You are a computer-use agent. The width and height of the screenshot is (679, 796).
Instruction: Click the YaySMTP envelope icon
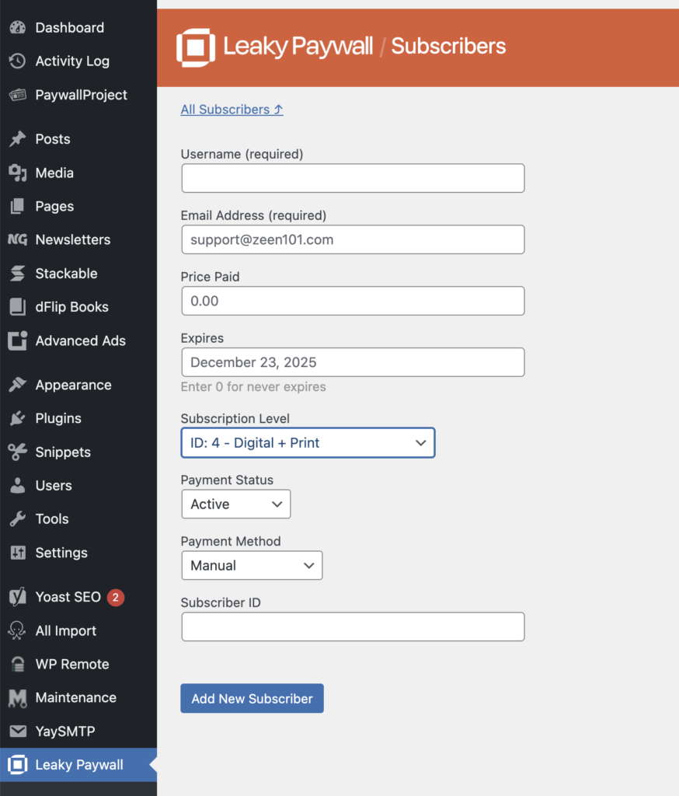(x=17, y=731)
